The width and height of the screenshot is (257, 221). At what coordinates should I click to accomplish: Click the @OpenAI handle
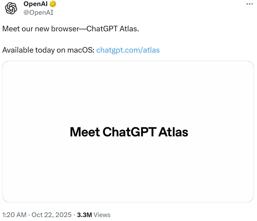tap(39, 12)
